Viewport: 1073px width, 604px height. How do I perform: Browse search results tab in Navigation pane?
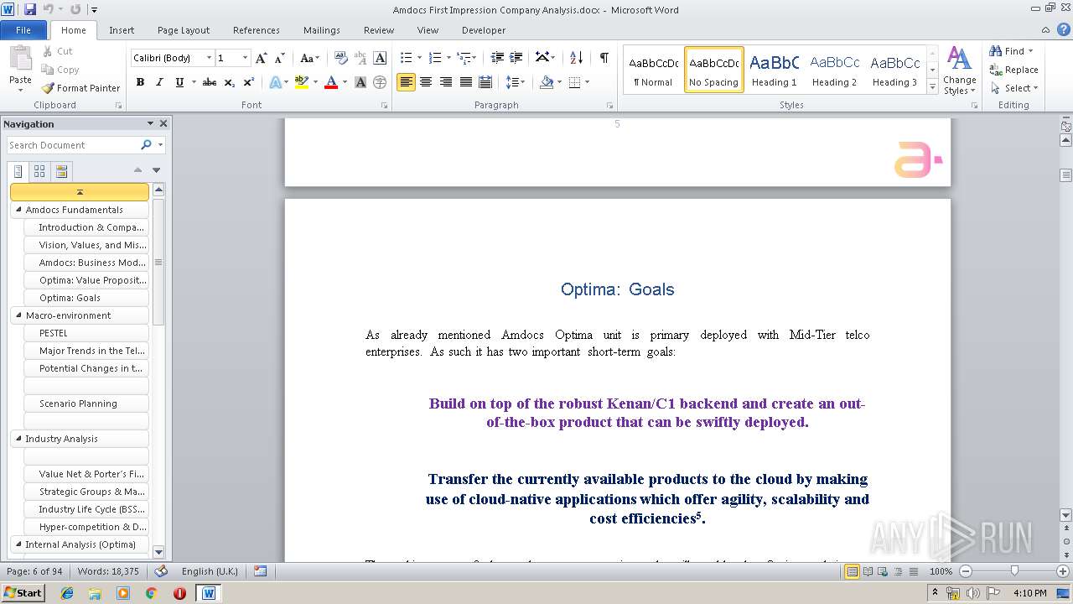pos(61,171)
